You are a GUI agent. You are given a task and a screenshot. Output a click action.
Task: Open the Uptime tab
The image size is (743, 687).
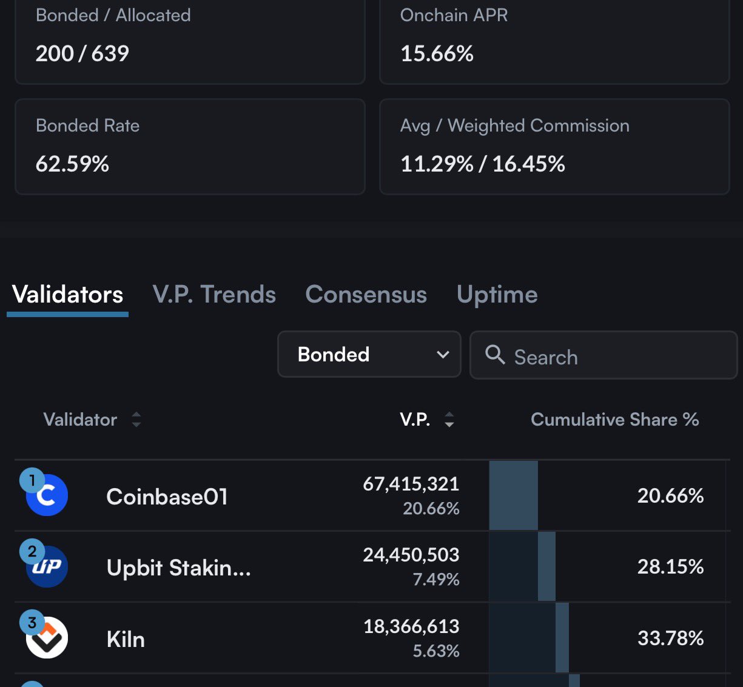(x=497, y=295)
